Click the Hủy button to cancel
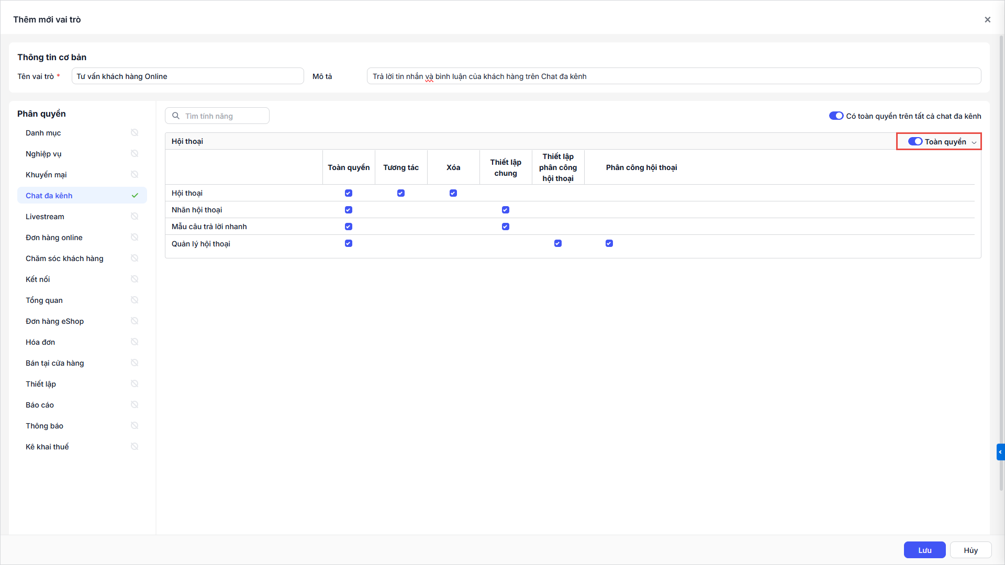This screenshot has height=565, width=1005. click(x=971, y=550)
